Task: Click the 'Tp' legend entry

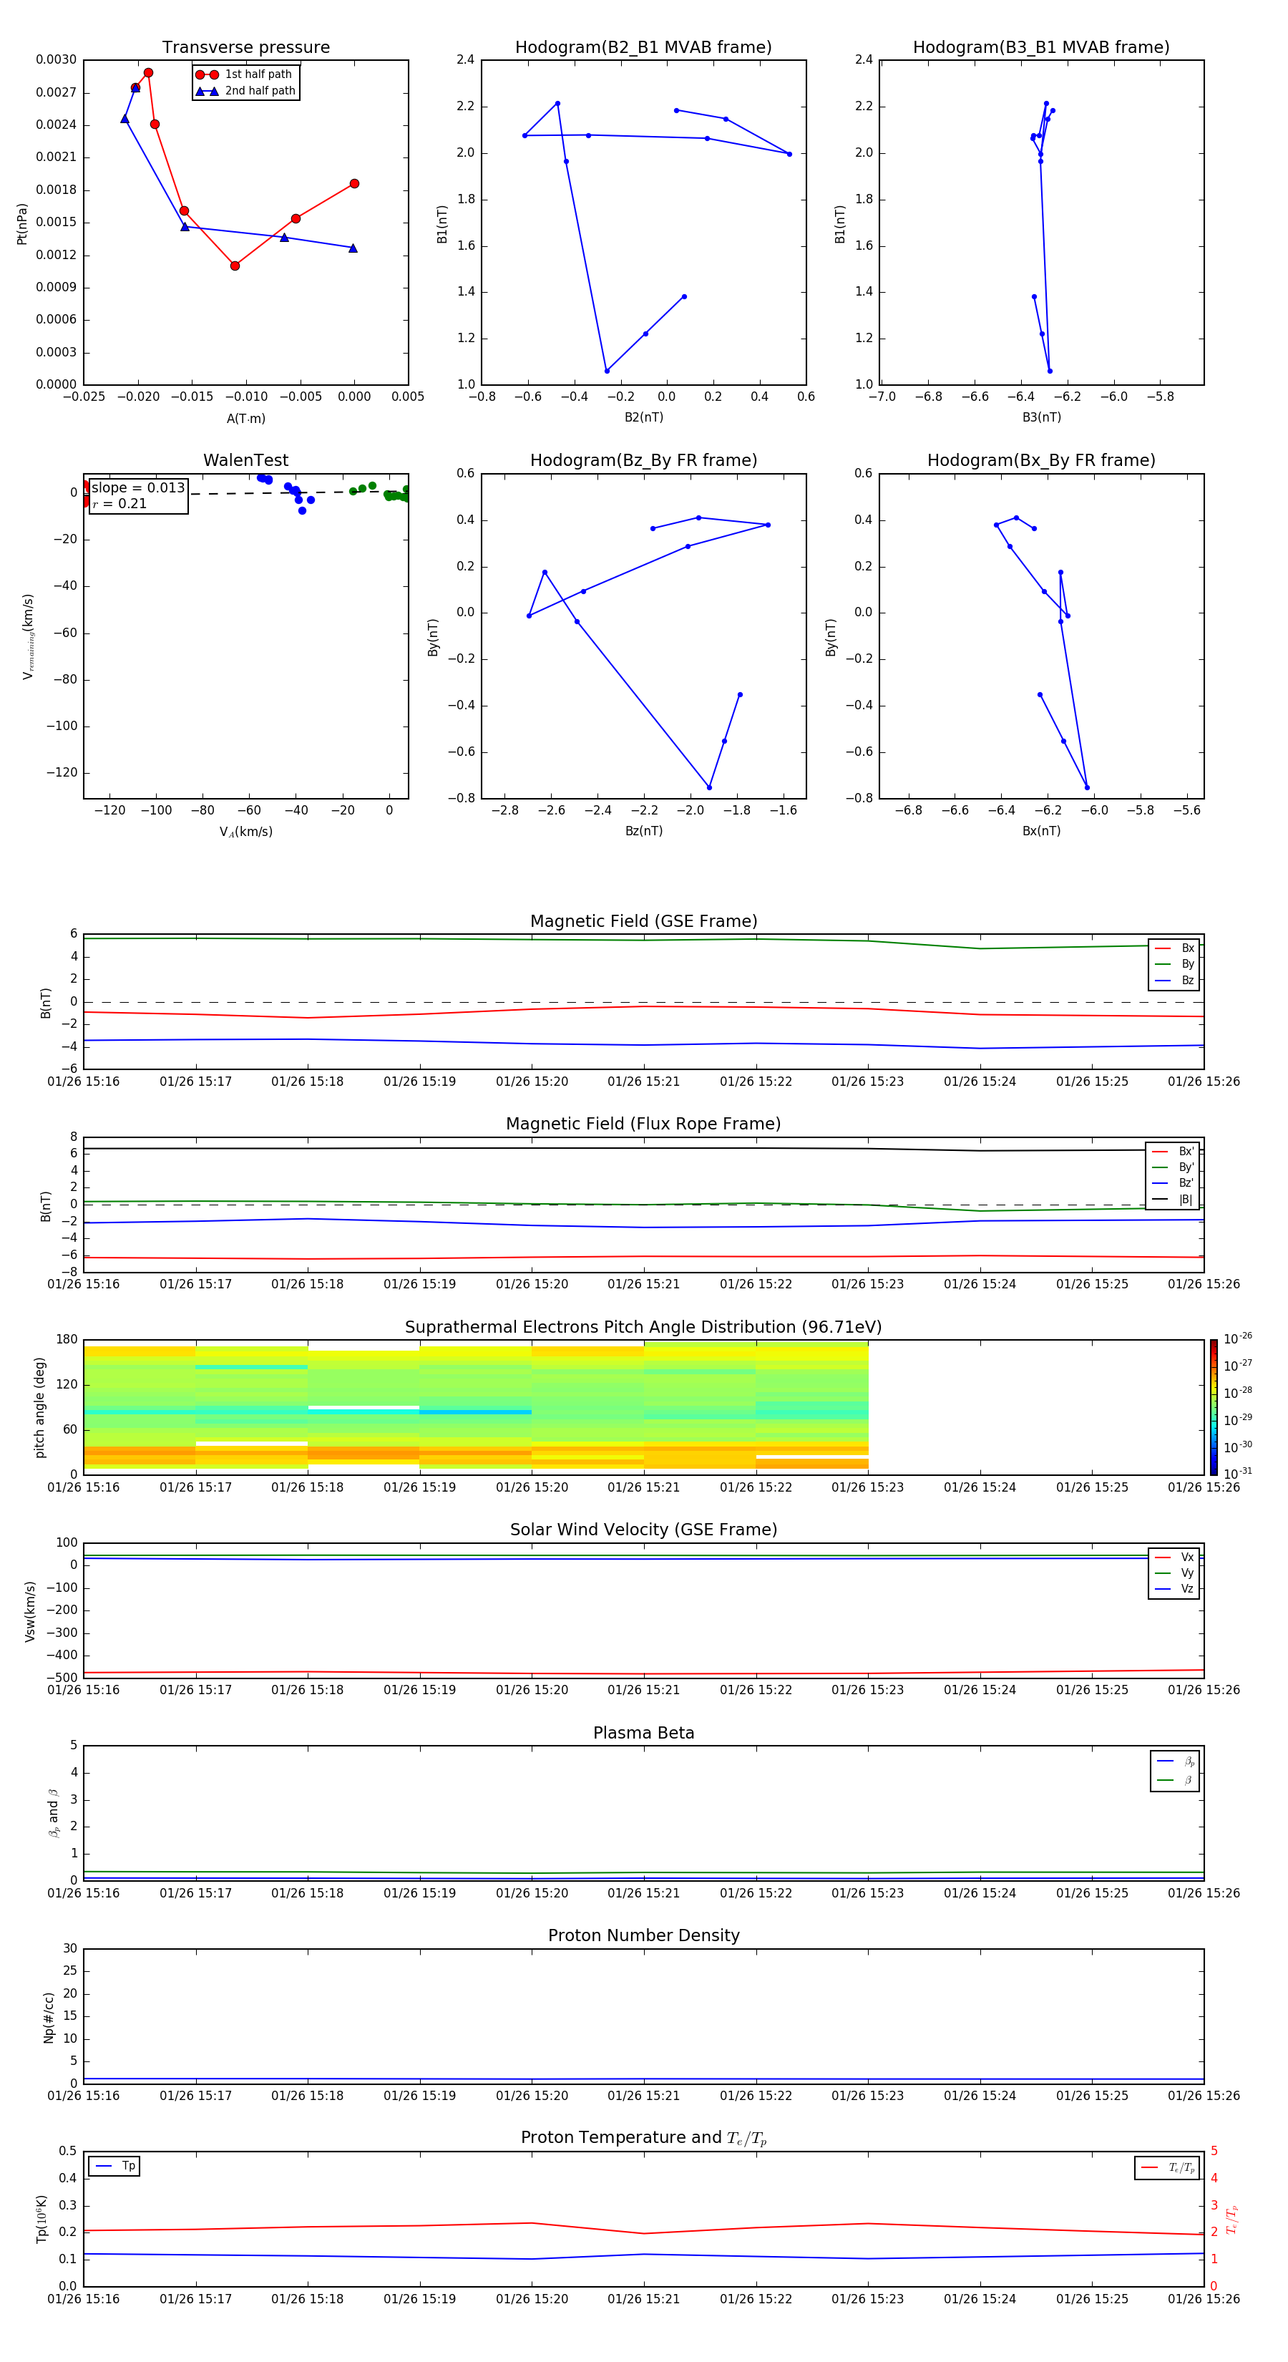Action: point(114,2166)
